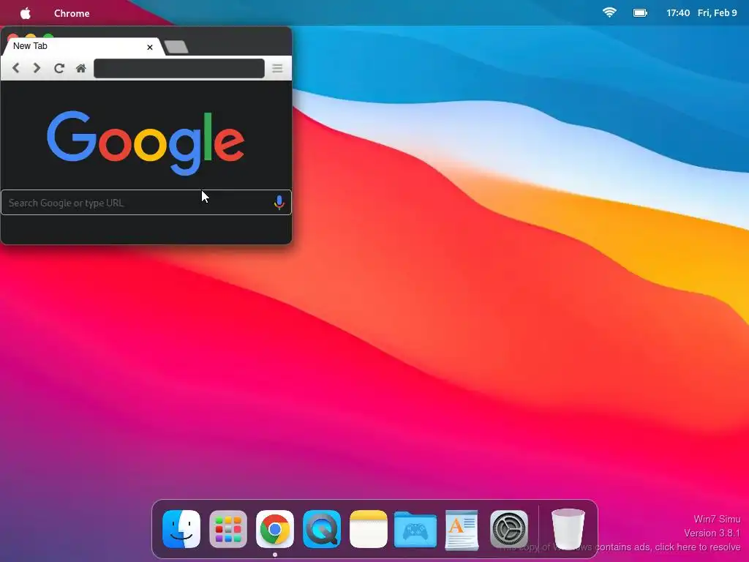Open the Chrome menu in the menu bar
This screenshot has width=749, height=562.
(x=72, y=13)
